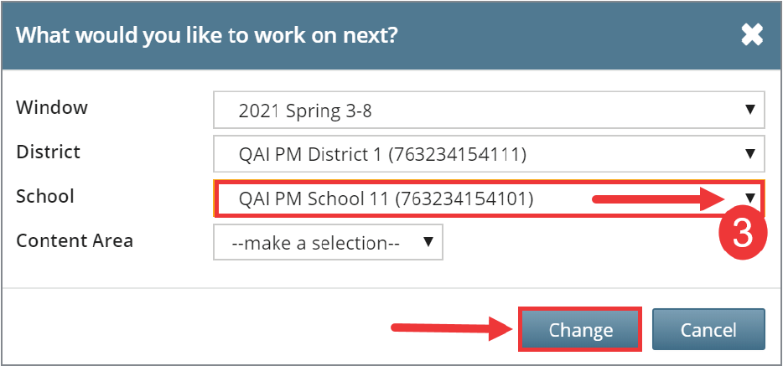
Task: Click the "School" field label
Action: click(x=45, y=196)
